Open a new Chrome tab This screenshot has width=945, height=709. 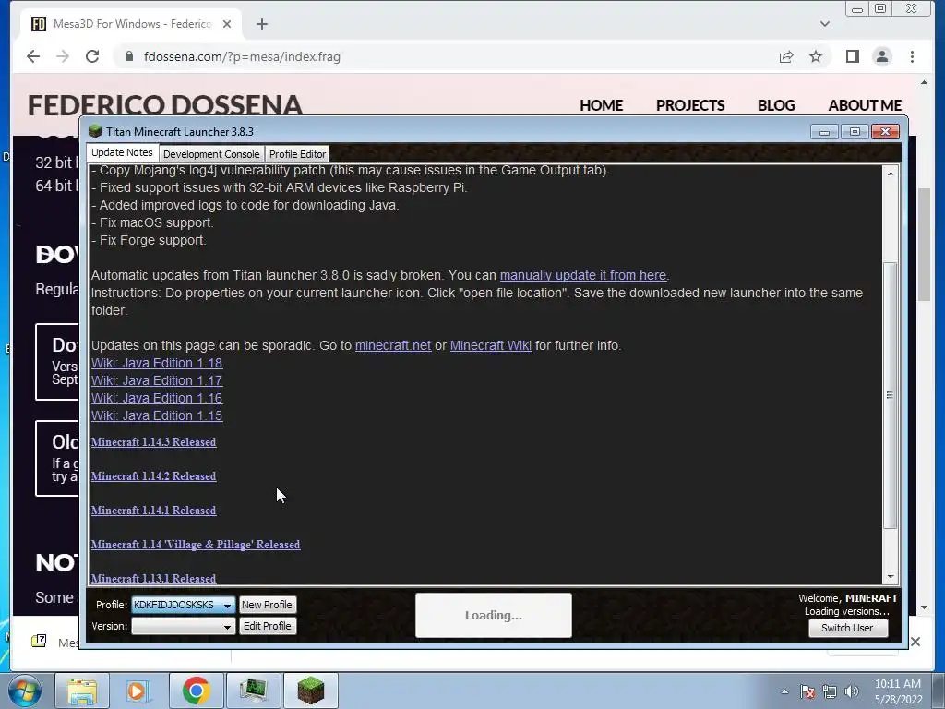pyautogui.click(x=261, y=24)
